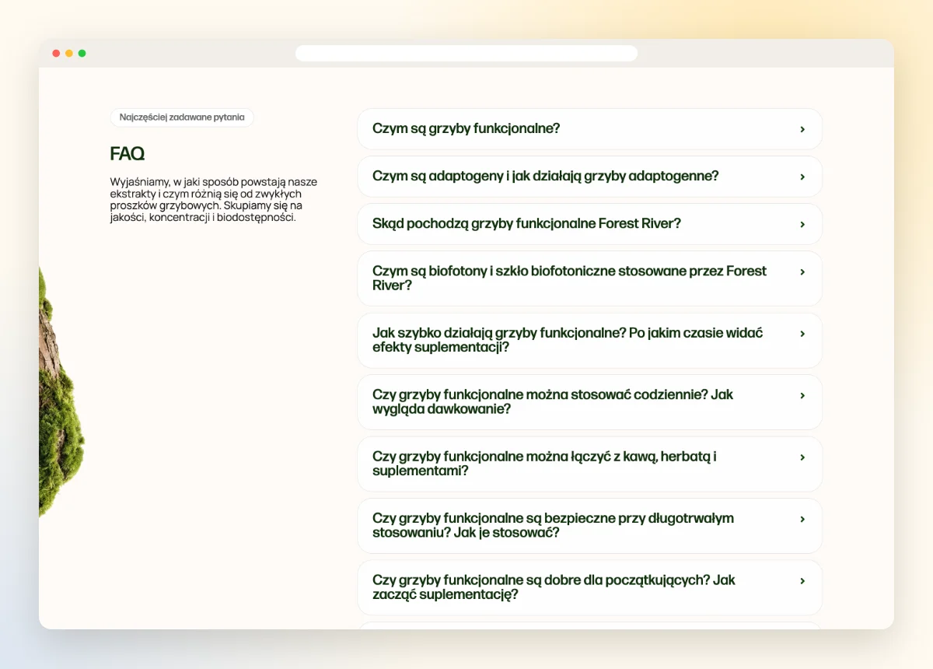Click chevron beside "Czym są grzyby funkcjonalne?"
Screen dimensions: 933x669
click(x=802, y=129)
